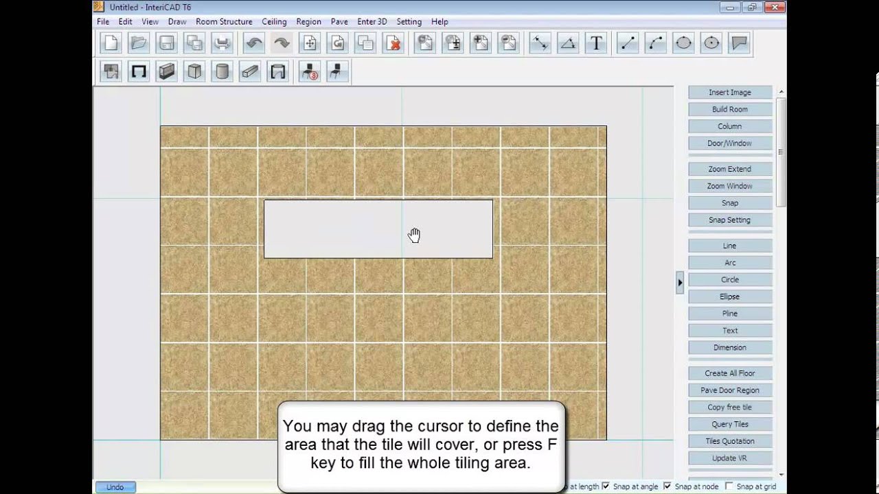Click the Undo button in status bar
Screen dimensions: 879x494
click(115, 487)
